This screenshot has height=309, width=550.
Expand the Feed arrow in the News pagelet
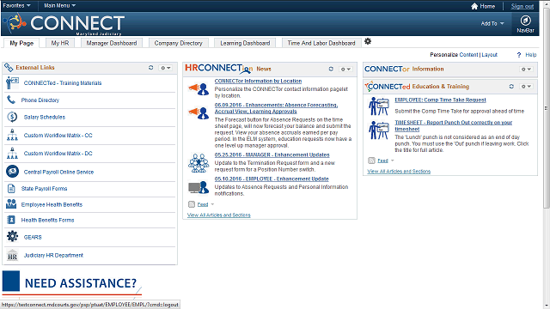click(x=212, y=204)
